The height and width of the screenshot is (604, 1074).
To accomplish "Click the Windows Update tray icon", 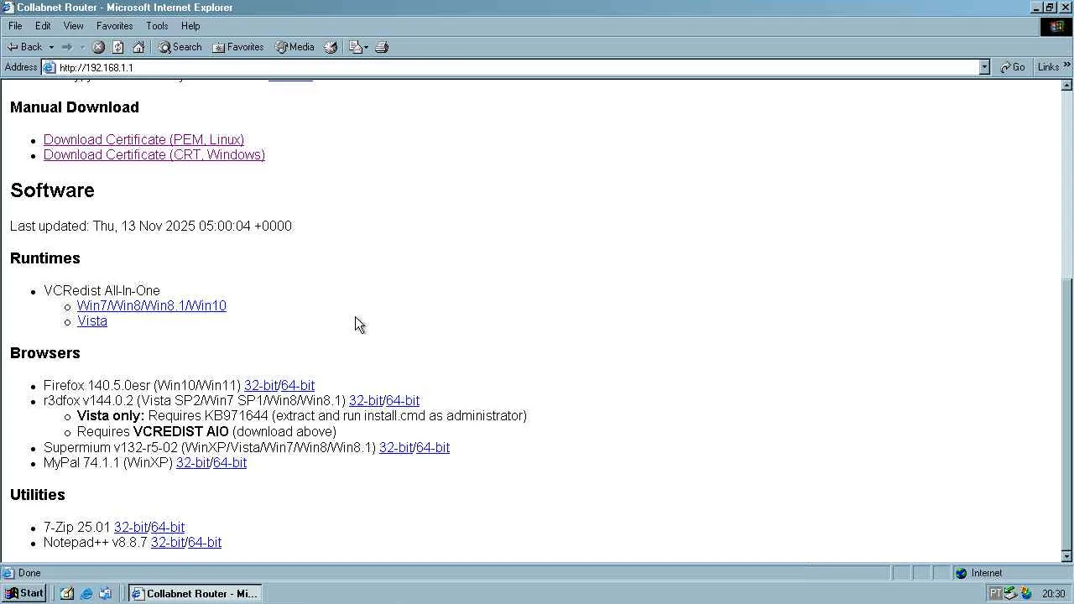I will pyautogui.click(x=1025, y=593).
